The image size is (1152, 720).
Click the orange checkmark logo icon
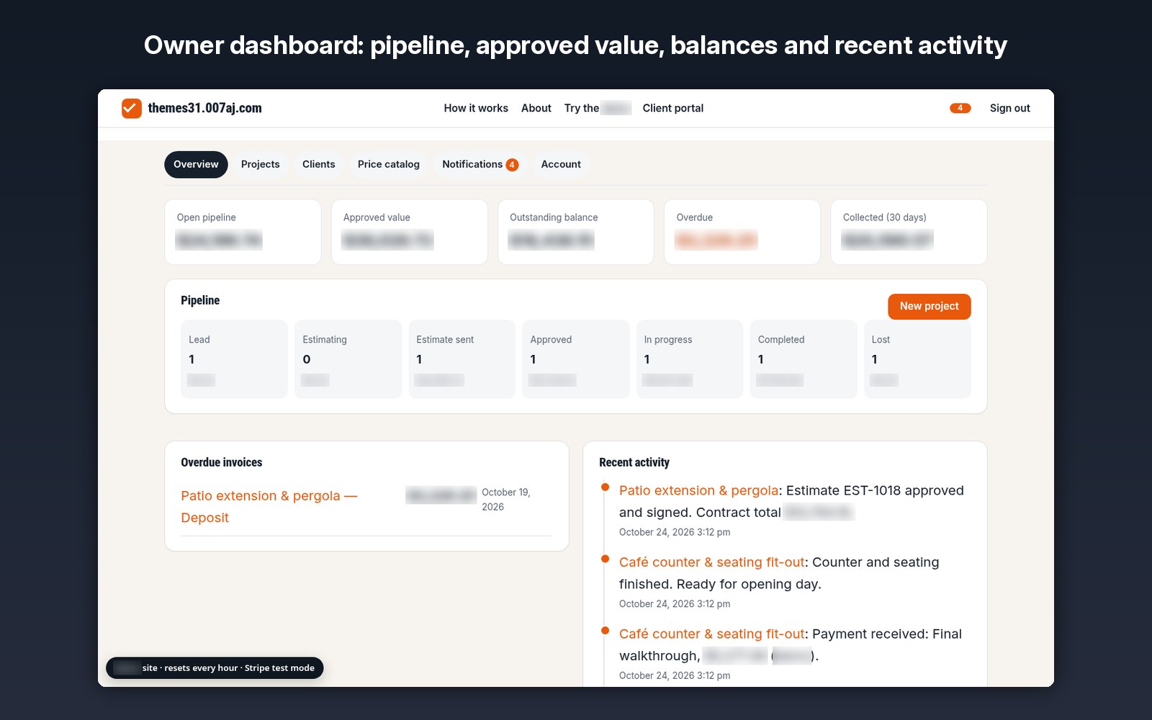[x=131, y=108]
